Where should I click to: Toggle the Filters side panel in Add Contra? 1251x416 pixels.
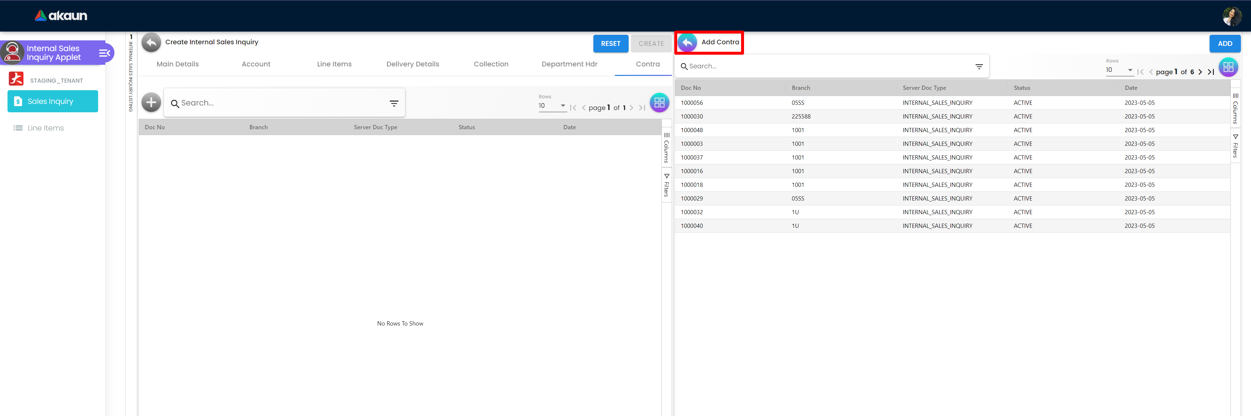(1235, 146)
